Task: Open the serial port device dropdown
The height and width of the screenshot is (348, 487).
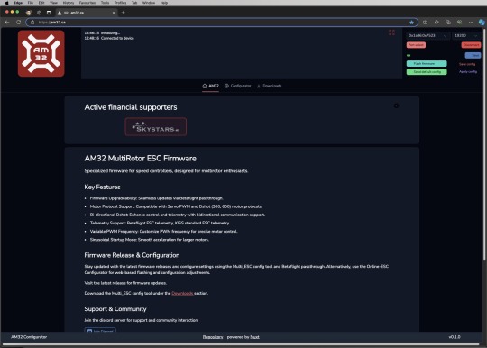Action: [427, 36]
